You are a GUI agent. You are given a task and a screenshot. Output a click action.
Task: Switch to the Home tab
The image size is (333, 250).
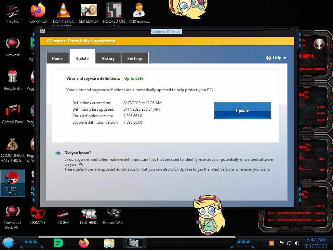pyautogui.click(x=57, y=58)
